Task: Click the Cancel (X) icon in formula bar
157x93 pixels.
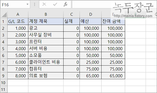Action: tap(44, 4)
